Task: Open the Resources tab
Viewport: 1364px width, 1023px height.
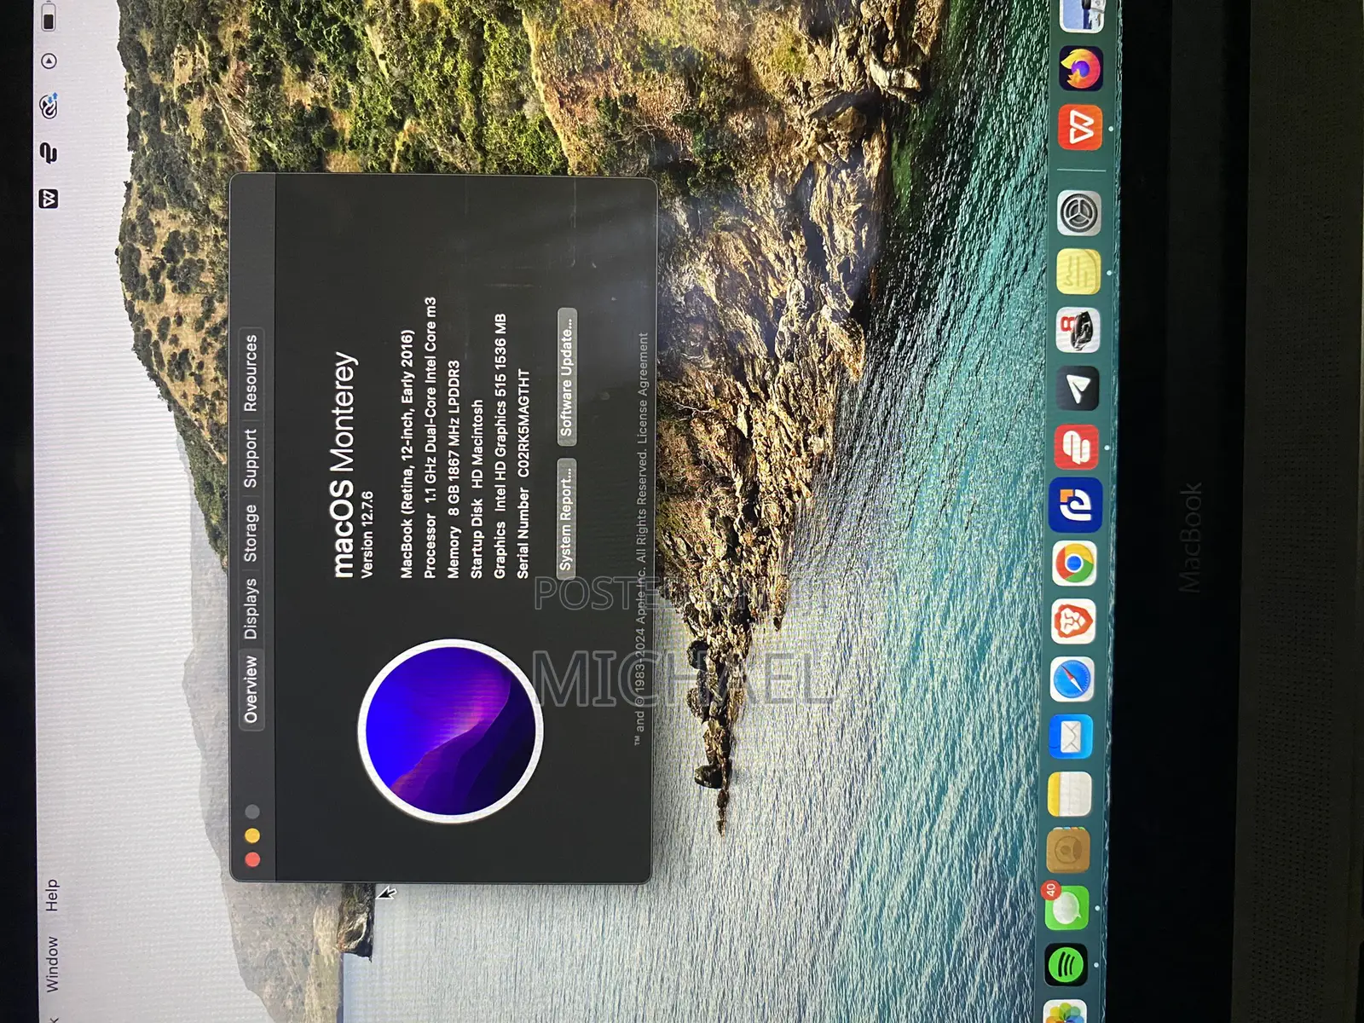Action: (251, 373)
